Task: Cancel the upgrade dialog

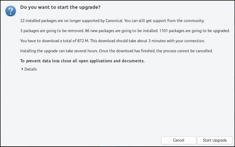Action: 178,140
